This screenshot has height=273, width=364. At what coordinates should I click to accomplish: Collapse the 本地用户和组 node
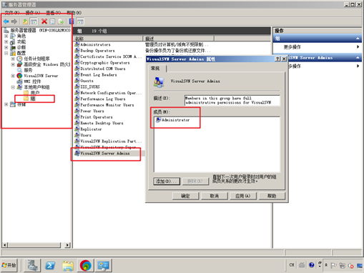coord(13,87)
